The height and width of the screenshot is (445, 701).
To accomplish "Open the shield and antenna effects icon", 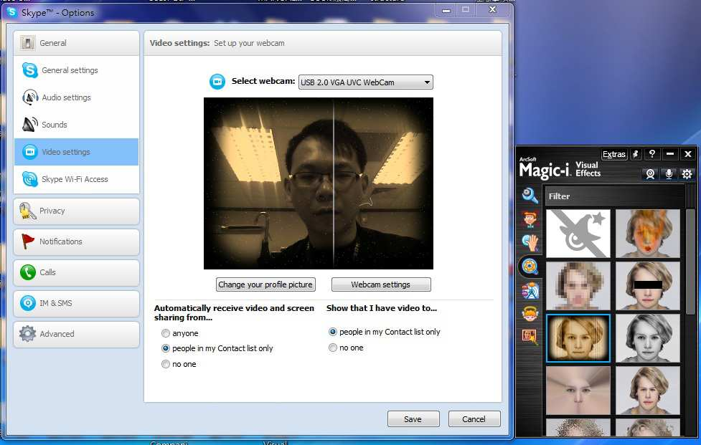I will point(530,290).
